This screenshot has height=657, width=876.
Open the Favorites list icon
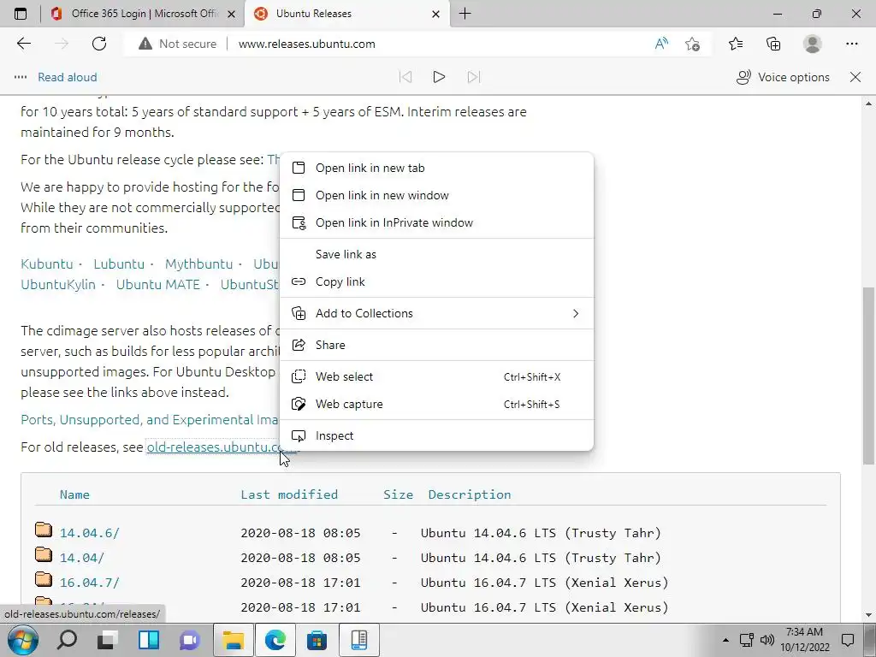(736, 44)
